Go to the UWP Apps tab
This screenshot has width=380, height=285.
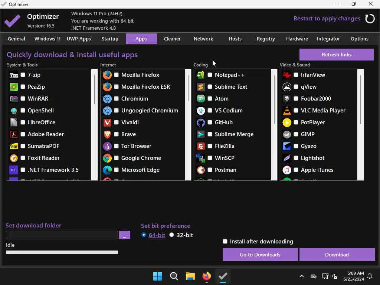[79, 39]
